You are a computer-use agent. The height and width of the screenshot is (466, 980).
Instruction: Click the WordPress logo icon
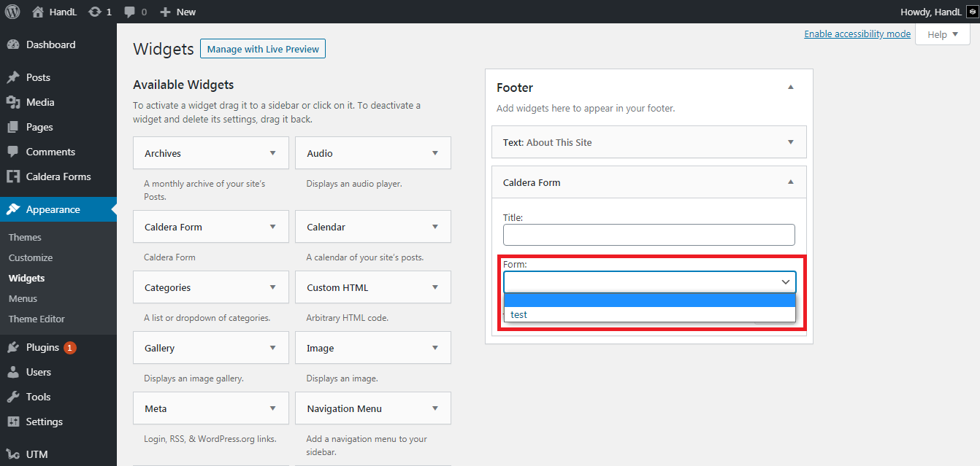(12, 12)
